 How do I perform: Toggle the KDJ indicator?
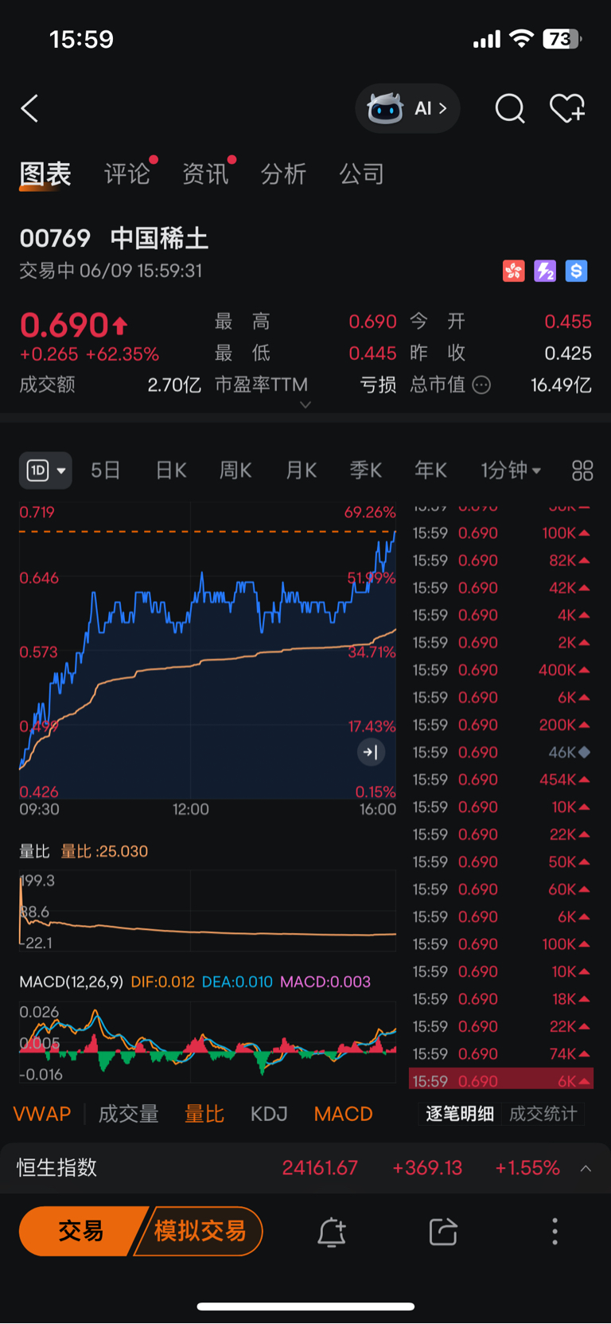tap(269, 1114)
